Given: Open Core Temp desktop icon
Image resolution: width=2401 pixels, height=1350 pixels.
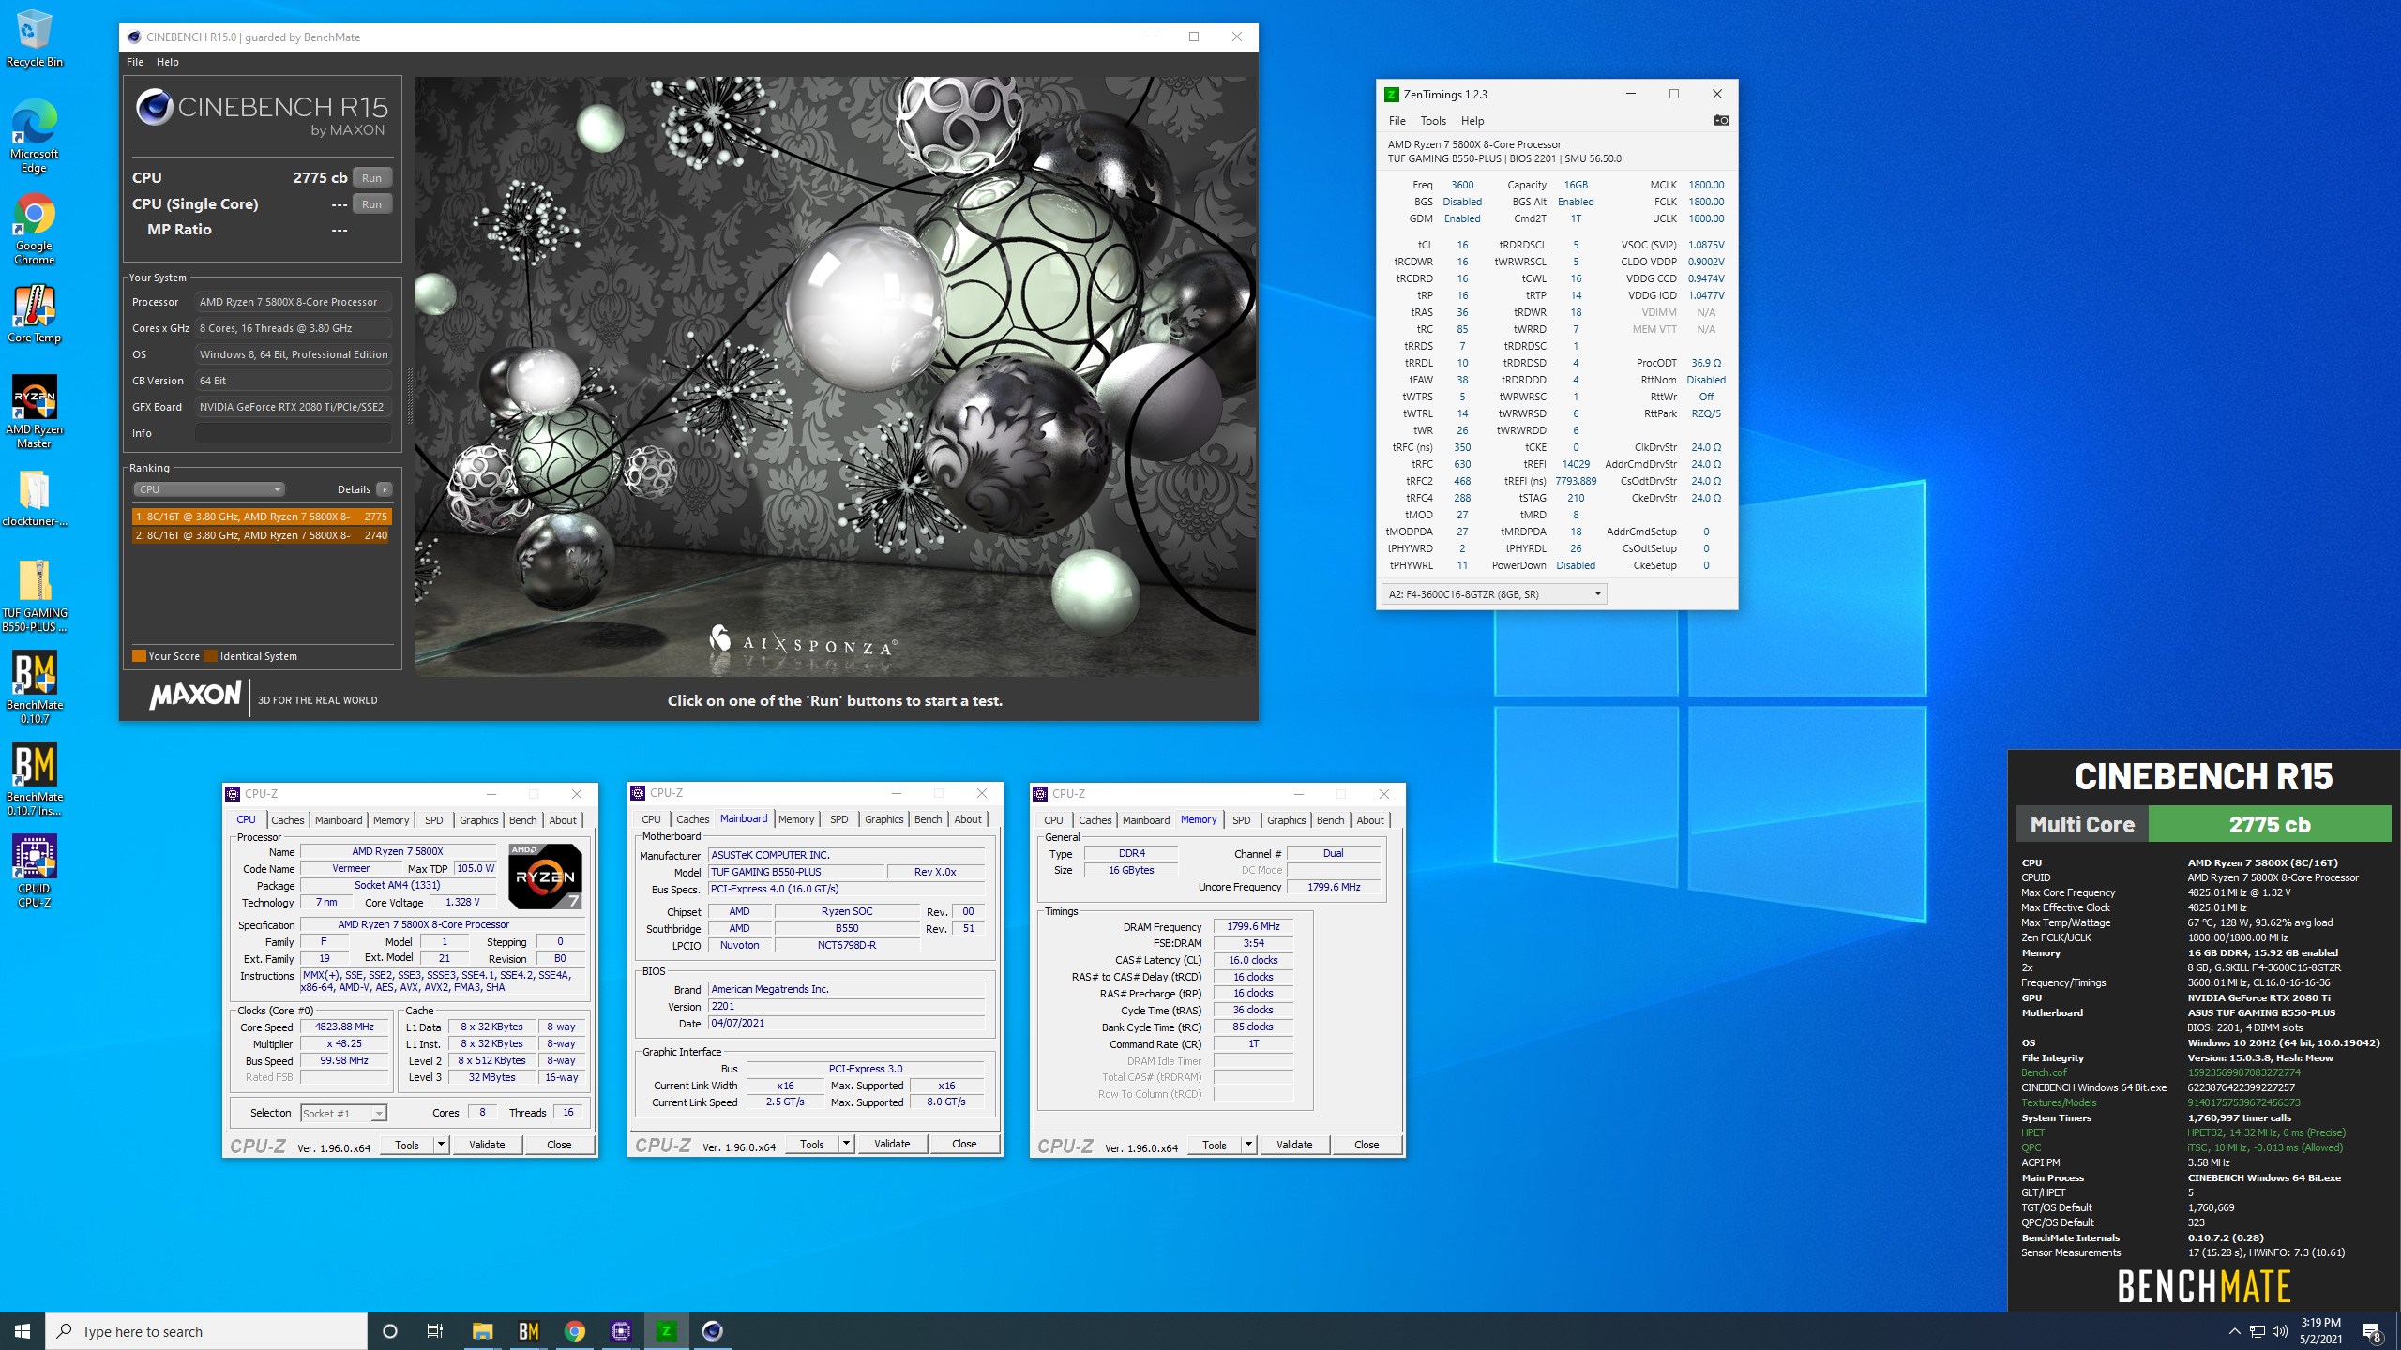Looking at the screenshot, I should tap(34, 315).
